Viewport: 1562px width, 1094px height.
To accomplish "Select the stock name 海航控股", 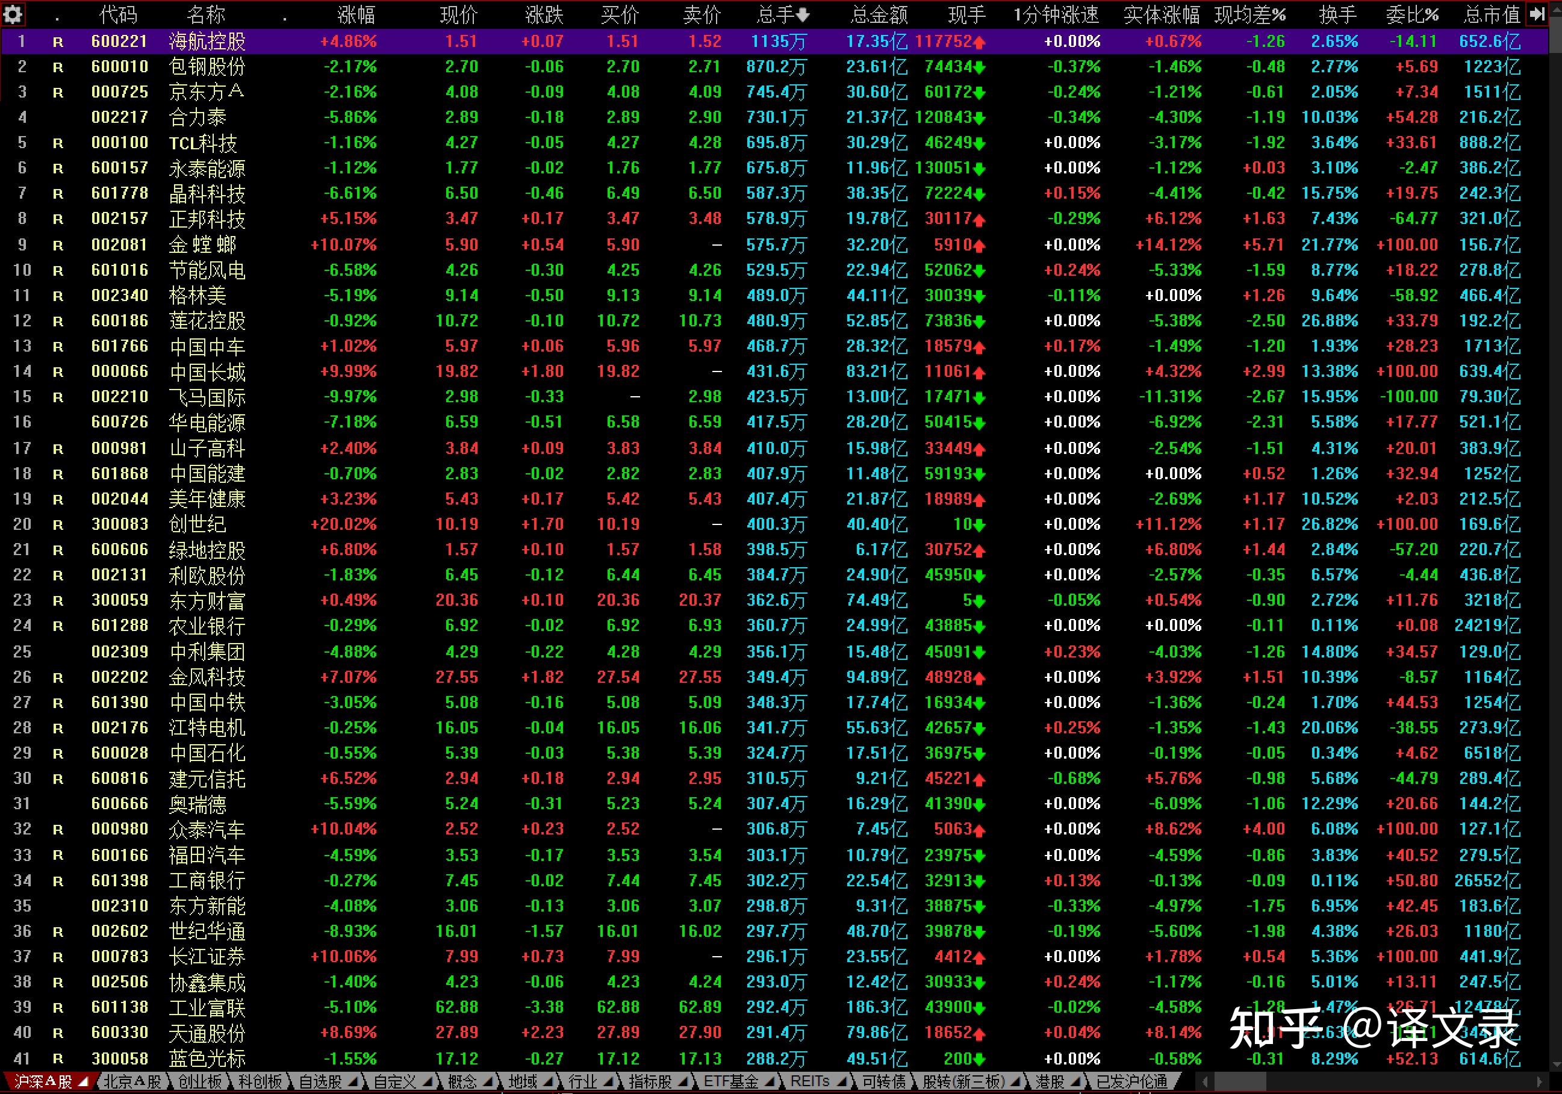I will (x=207, y=42).
